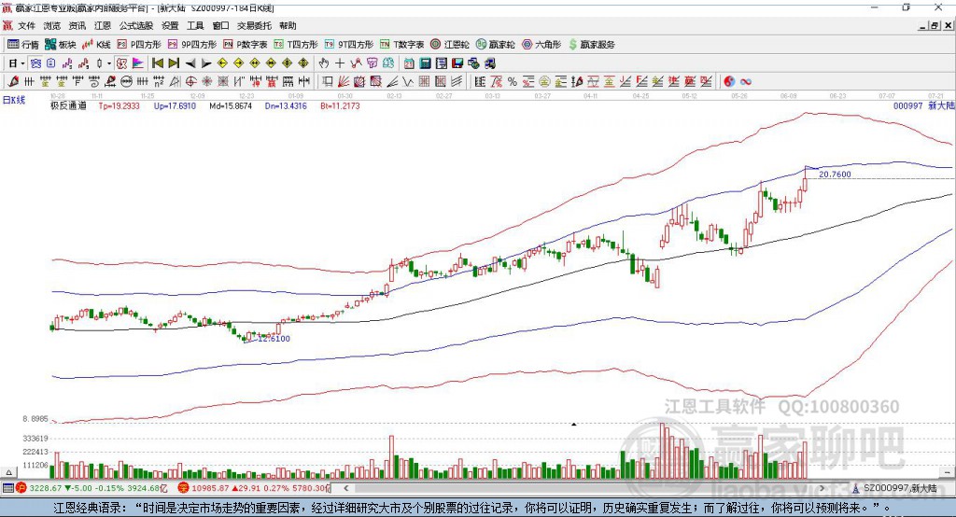Click the pen drawing tool icon
The image size is (956, 517).
point(13,82)
